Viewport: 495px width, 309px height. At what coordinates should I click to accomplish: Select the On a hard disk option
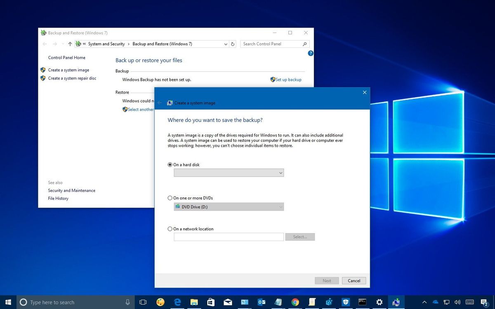coord(170,164)
